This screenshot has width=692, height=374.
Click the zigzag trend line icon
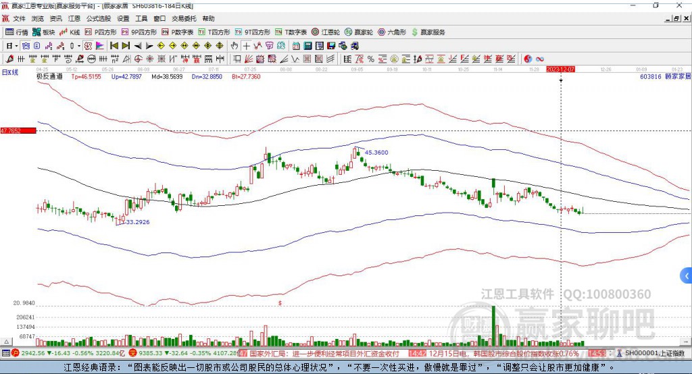257,46
